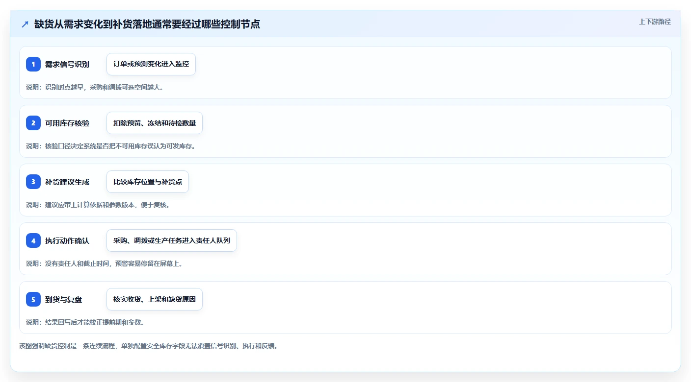The height and width of the screenshot is (382, 691).
Task: Click the 需求信号识别 step label
Action: pos(67,64)
